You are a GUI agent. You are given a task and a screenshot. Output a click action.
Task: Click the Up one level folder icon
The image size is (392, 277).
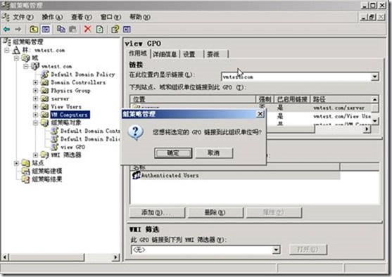click(34, 30)
